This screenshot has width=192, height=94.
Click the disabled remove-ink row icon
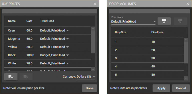(x=26, y=77)
